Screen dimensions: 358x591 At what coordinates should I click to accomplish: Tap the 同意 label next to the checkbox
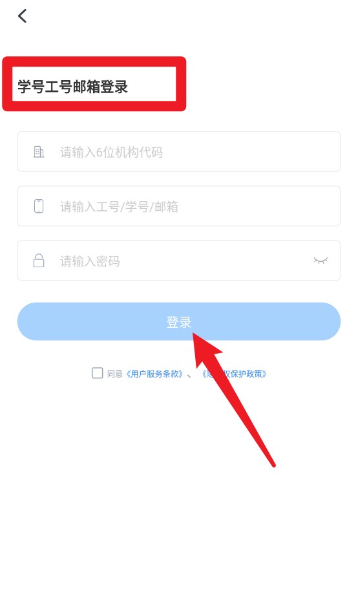[114, 374]
